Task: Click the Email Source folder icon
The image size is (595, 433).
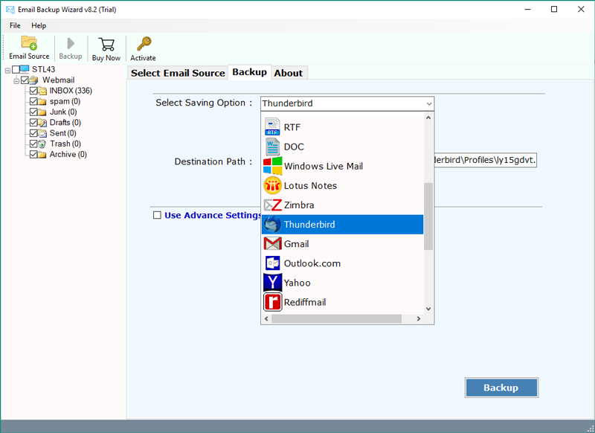Action: click(29, 43)
